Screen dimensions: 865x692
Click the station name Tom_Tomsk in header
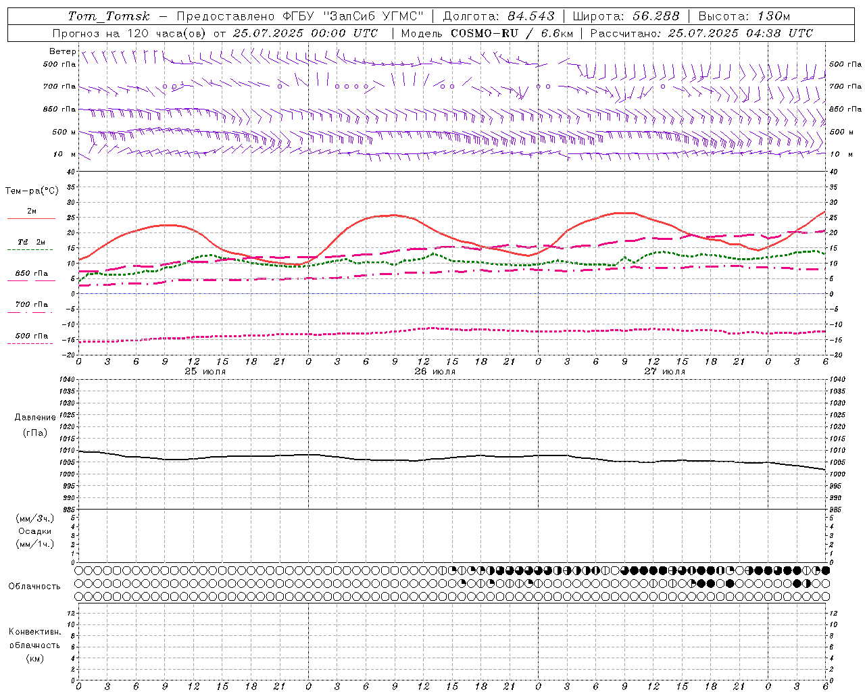(x=109, y=16)
